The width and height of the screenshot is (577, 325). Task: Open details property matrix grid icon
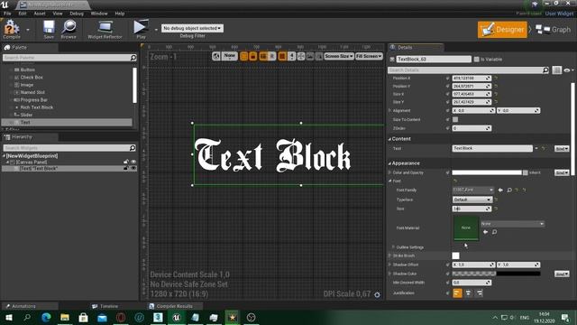tap(556, 70)
